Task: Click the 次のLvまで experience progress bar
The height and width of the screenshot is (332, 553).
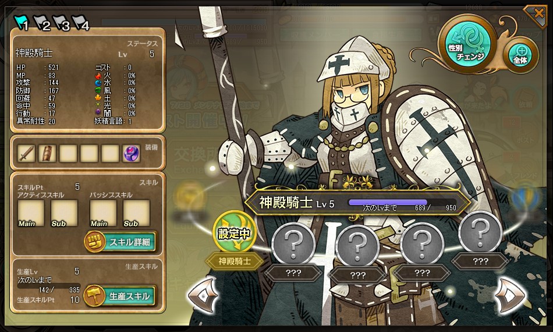Action: click(x=388, y=202)
